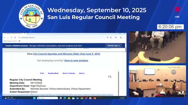Viewport: 188px width, 105px height.
Task: Click the Motion action requested value
Action: pyautogui.click(x=34, y=92)
